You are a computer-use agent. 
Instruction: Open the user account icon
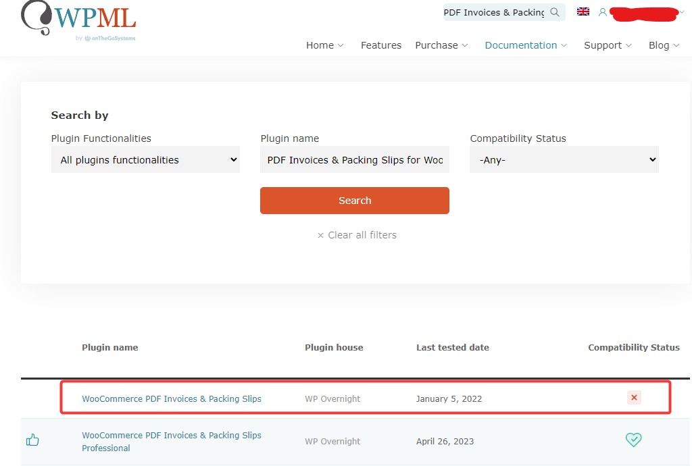(602, 12)
